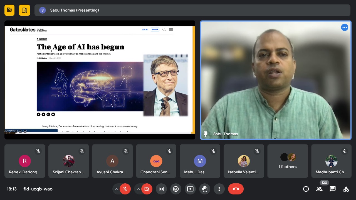The height and width of the screenshot is (200, 356).
Task: Click the shared GatesNotes presentation screen
Action: coord(100,80)
